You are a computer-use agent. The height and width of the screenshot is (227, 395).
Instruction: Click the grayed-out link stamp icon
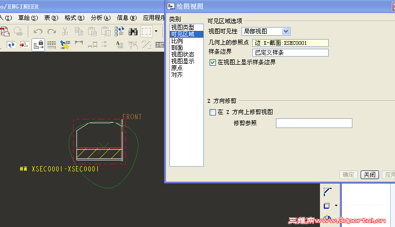point(18,32)
